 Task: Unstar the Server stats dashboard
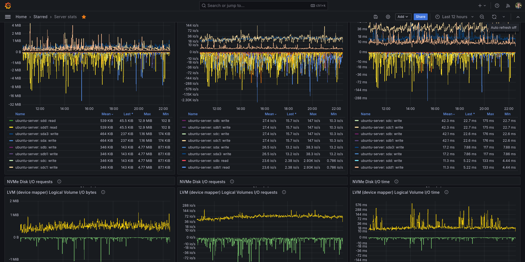pos(84,17)
